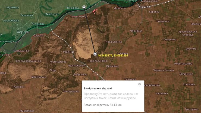The width and height of the screenshot is (201, 113).
Task: Click the Раденськ settlement label
Action: click(68, 52)
